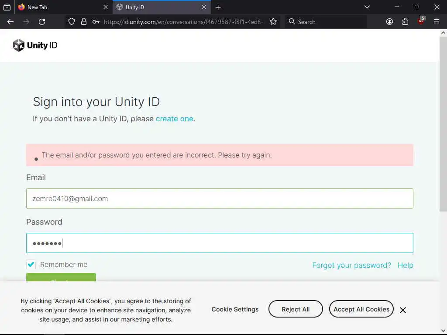
Task: Go back to the previous page
Action: click(x=10, y=22)
